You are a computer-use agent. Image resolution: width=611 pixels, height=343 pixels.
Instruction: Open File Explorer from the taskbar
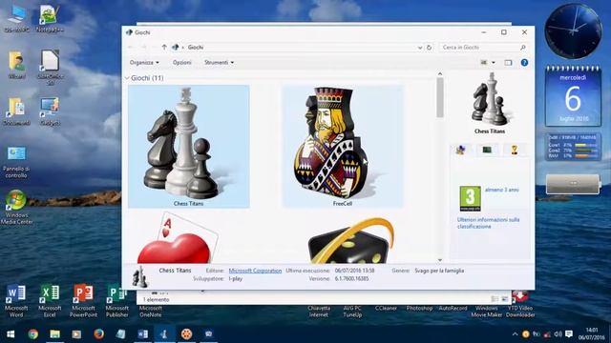click(55, 334)
